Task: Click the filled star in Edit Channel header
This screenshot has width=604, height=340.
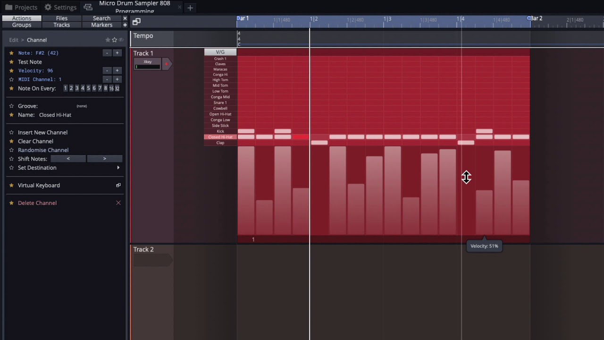Action: tap(108, 40)
